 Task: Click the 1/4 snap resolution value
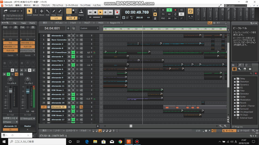[56, 18]
